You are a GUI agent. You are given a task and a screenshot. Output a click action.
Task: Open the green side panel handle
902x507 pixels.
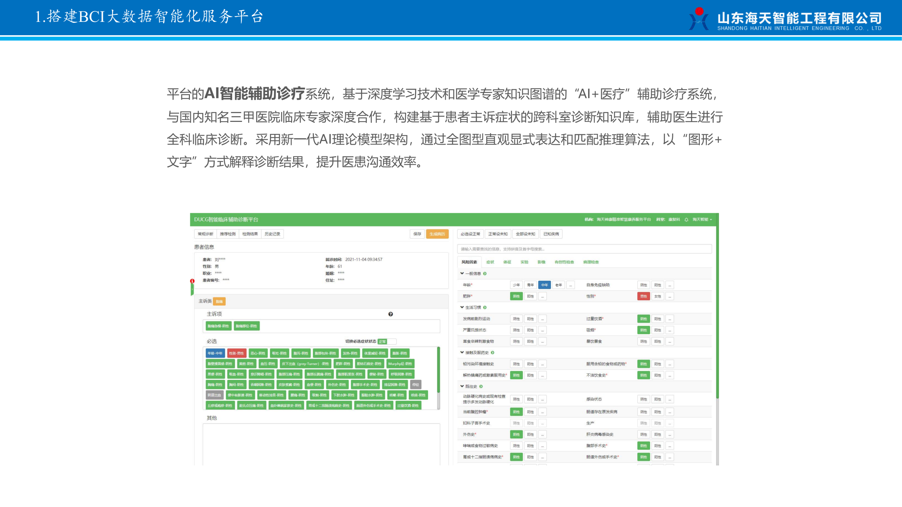click(192, 289)
